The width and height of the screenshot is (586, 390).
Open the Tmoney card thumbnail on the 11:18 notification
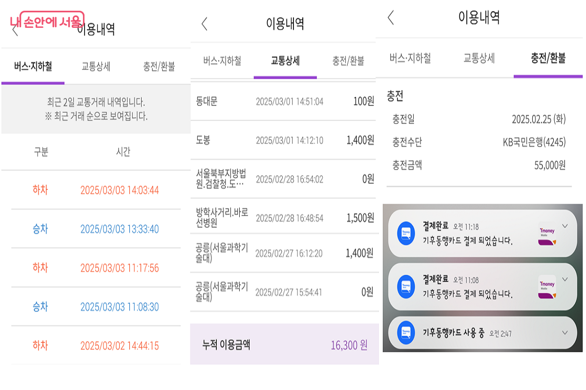[547, 233]
